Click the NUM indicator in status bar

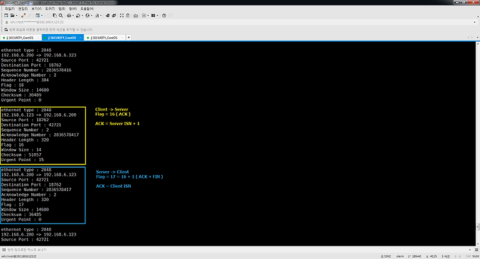pos(475,256)
